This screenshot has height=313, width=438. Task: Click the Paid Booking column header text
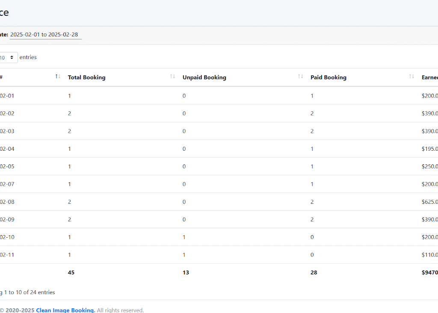[x=328, y=78]
